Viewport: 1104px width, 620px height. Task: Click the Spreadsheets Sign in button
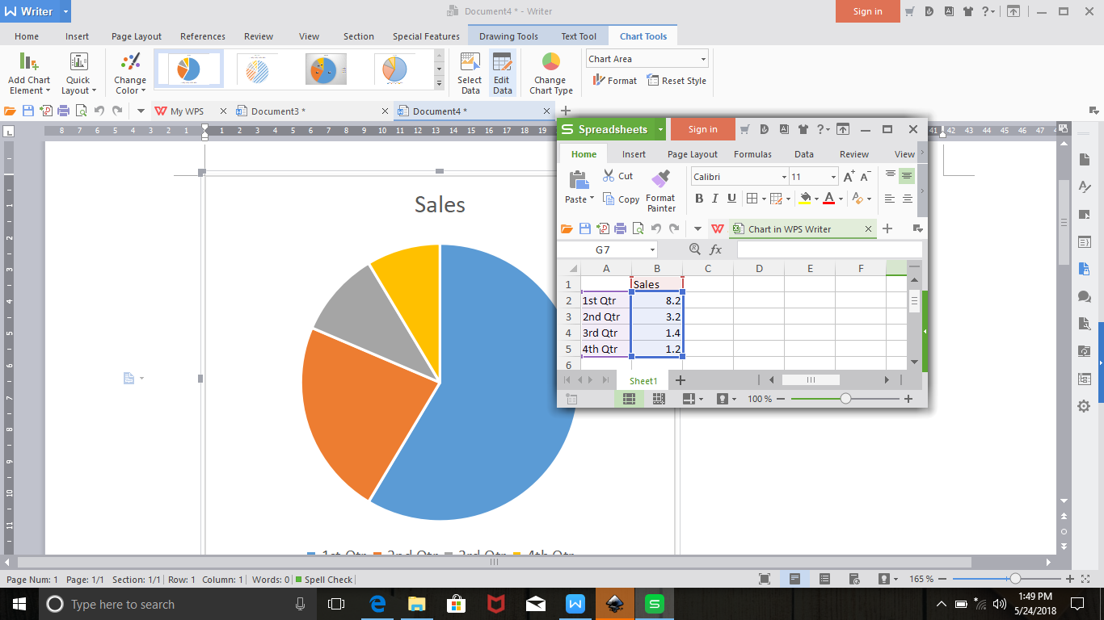point(702,128)
